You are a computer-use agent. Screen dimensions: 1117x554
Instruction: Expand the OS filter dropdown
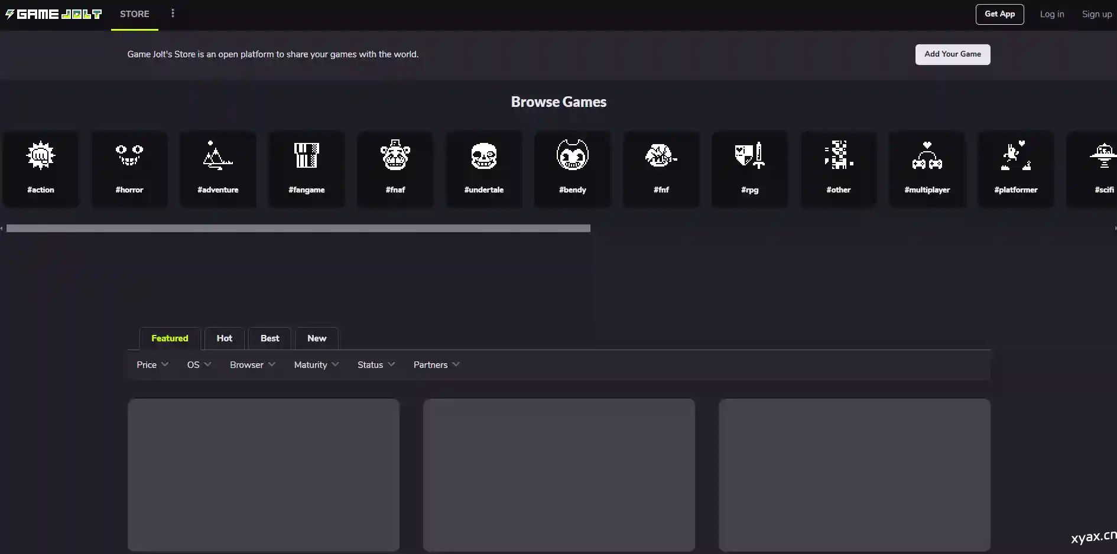click(x=199, y=365)
